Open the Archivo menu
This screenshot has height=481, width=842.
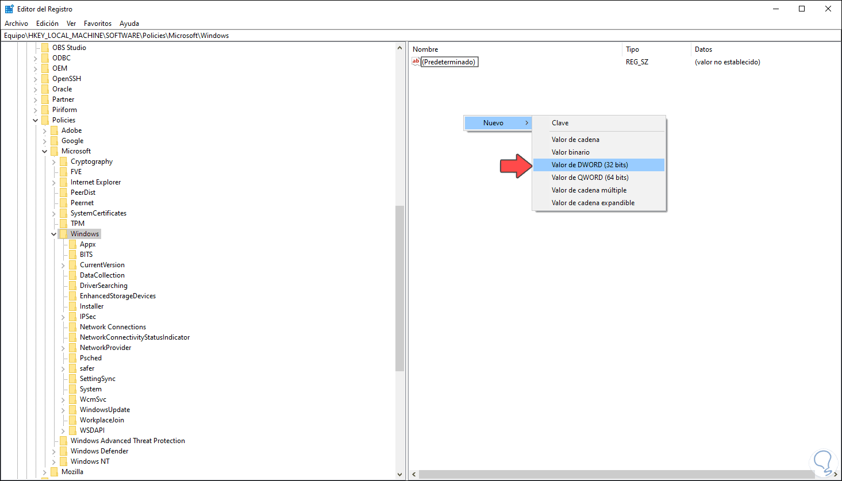tap(16, 24)
